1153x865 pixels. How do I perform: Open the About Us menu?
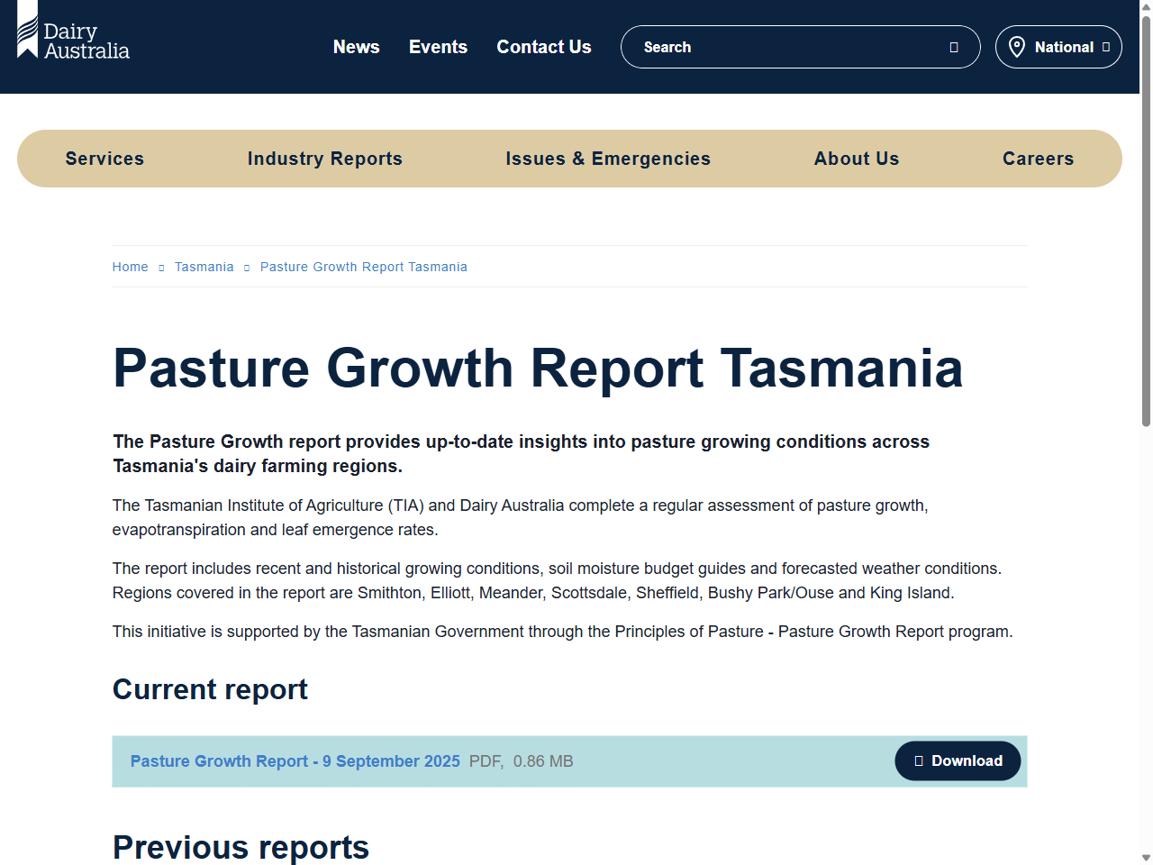(x=857, y=159)
